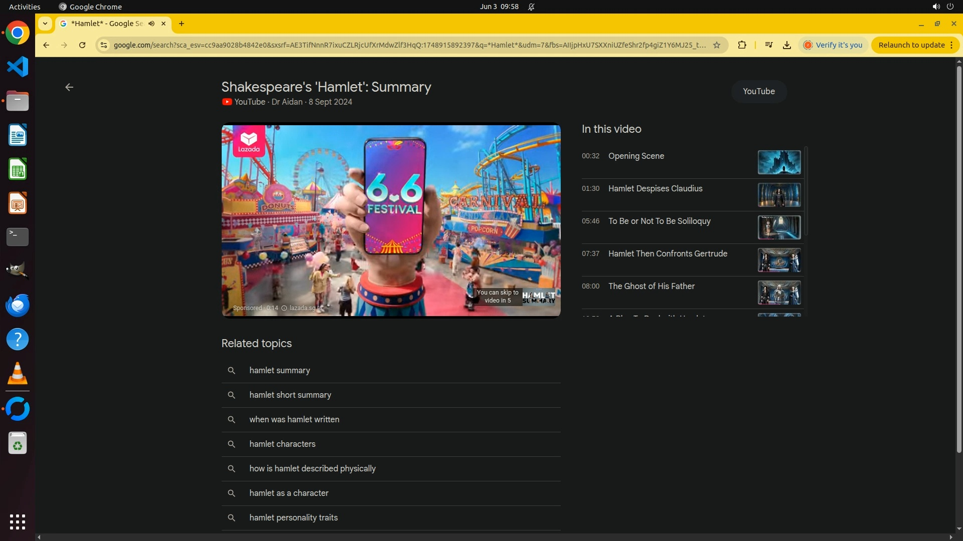Click the back arrow beside video title
The height and width of the screenshot is (541, 963).
point(69,87)
